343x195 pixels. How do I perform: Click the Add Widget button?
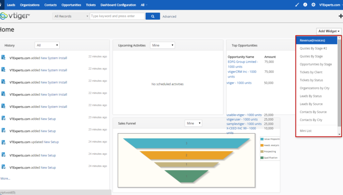[x=329, y=31]
